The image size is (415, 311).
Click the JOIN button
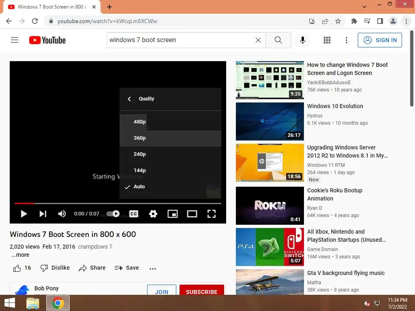(x=161, y=290)
